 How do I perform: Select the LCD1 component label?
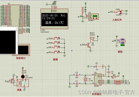coord(43,30)
